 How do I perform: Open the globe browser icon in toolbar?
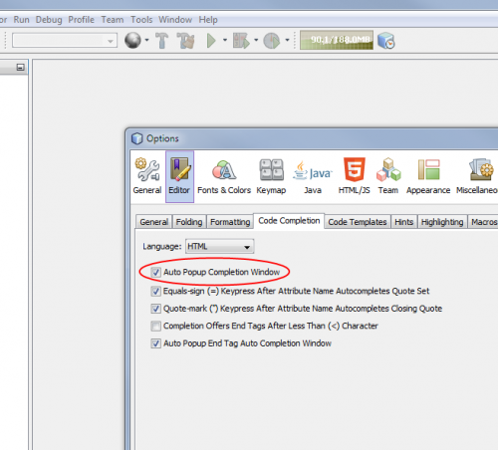tap(132, 41)
